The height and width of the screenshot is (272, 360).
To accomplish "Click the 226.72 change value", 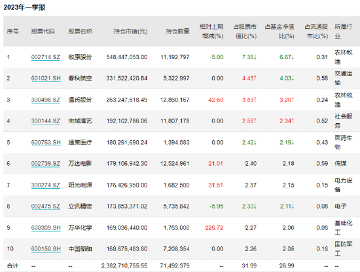I will pyautogui.click(x=214, y=228).
